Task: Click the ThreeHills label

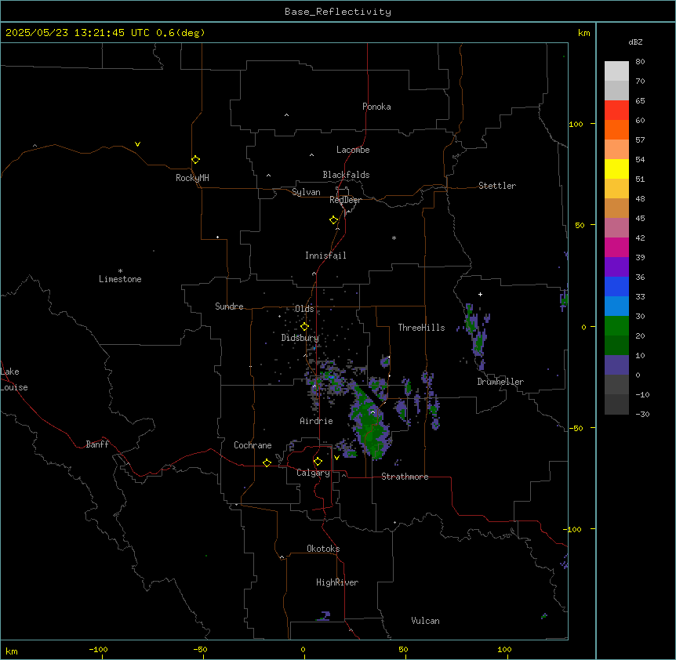Action: coord(421,328)
